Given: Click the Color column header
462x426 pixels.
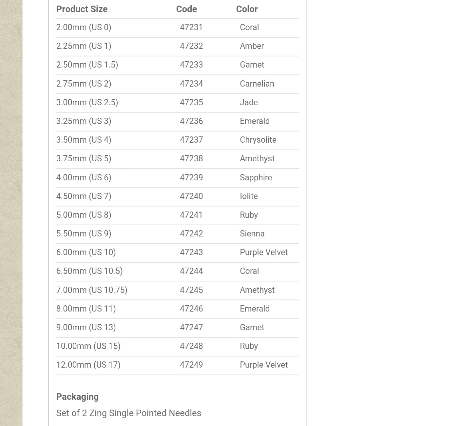Looking at the screenshot, I should pos(247,9).
